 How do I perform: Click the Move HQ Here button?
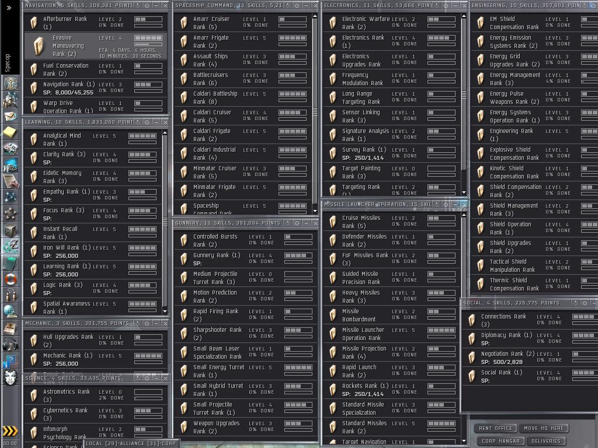(x=544, y=428)
